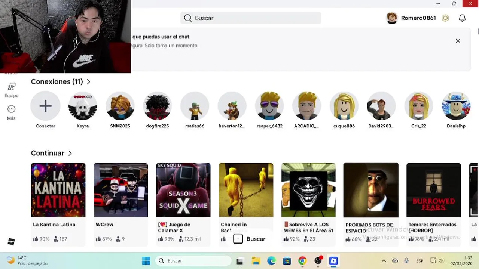Click the Juego de Calamar X title
Screen dimensions: 479x269
174,228
